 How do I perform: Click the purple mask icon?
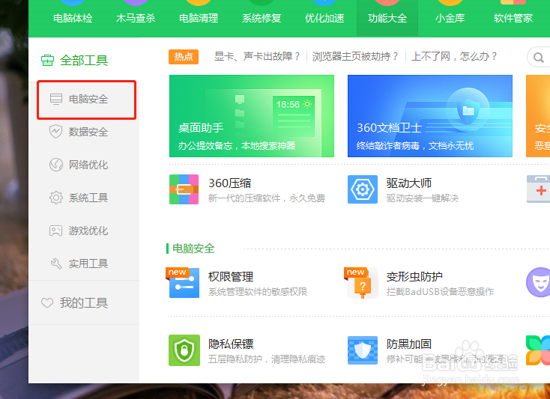(539, 282)
